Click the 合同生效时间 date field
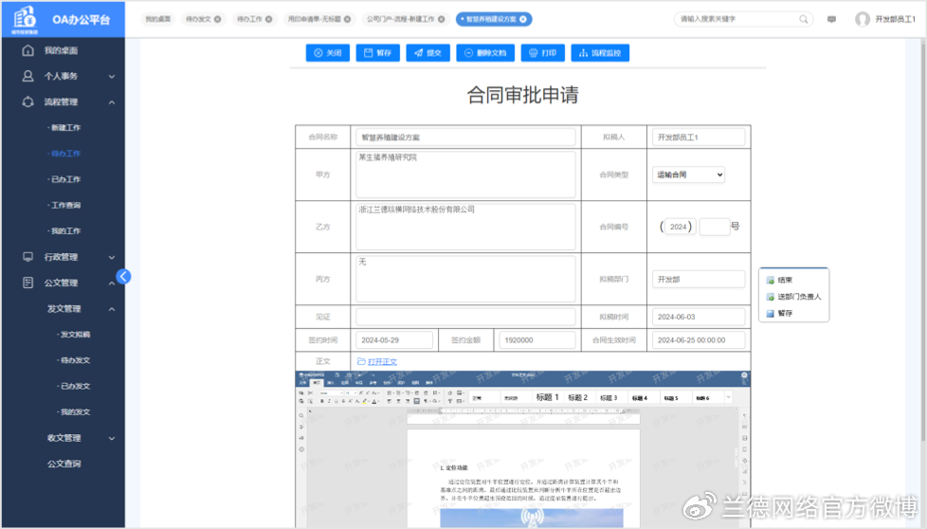This screenshot has width=927, height=529. (x=699, y=339)
